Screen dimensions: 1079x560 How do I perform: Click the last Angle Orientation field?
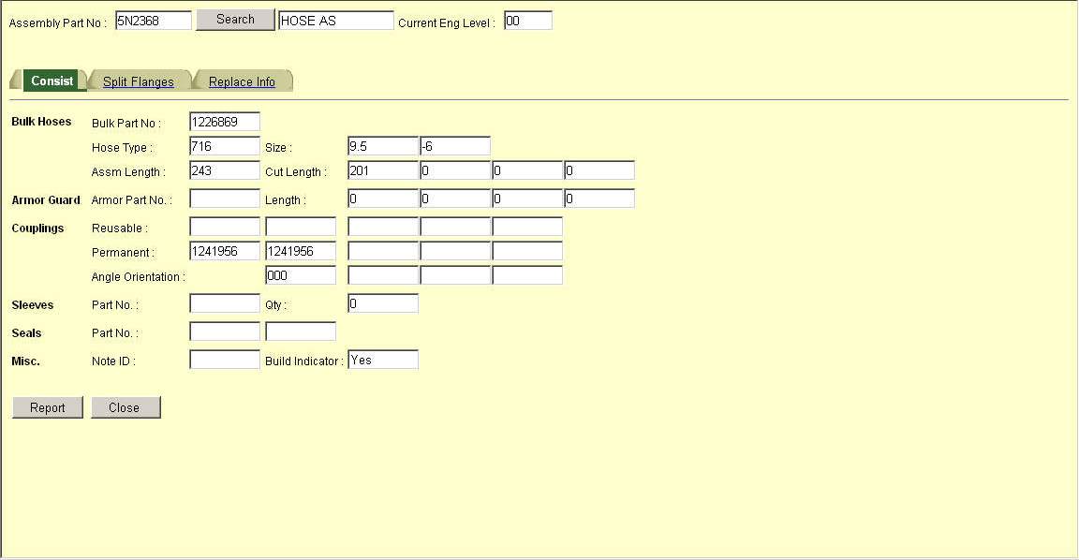click(x=528, y=275)
